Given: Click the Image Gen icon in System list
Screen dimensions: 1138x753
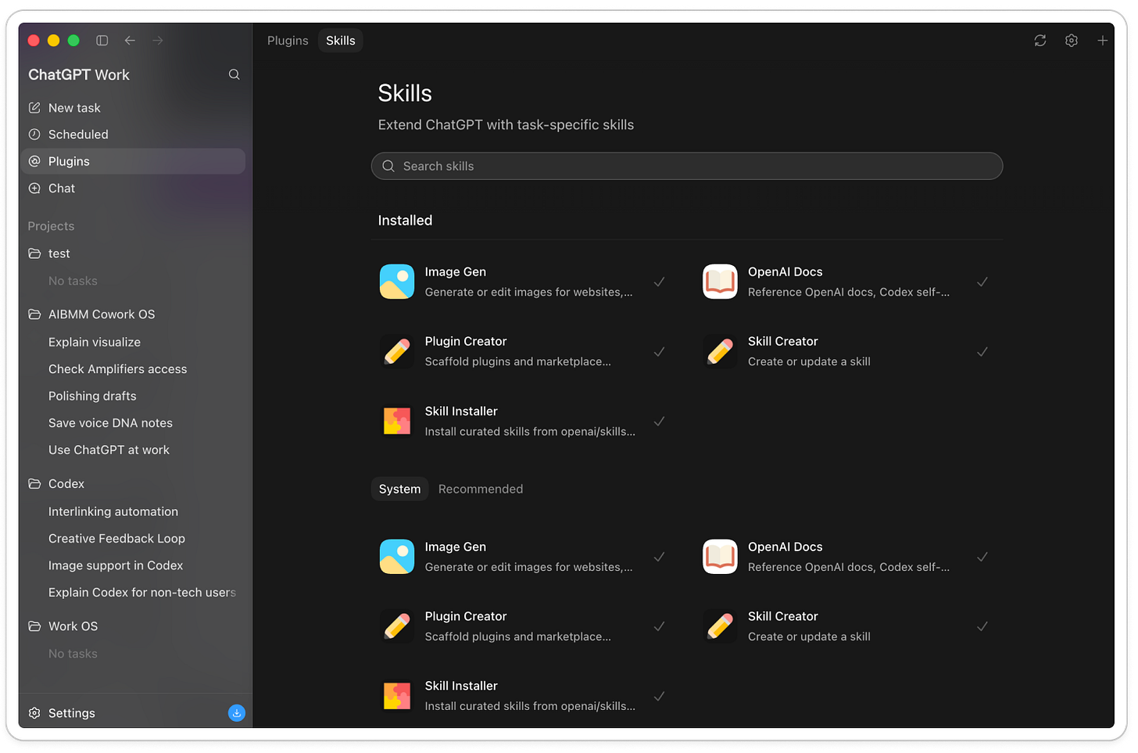Looking at the screenshot, I should coord(397,557).
